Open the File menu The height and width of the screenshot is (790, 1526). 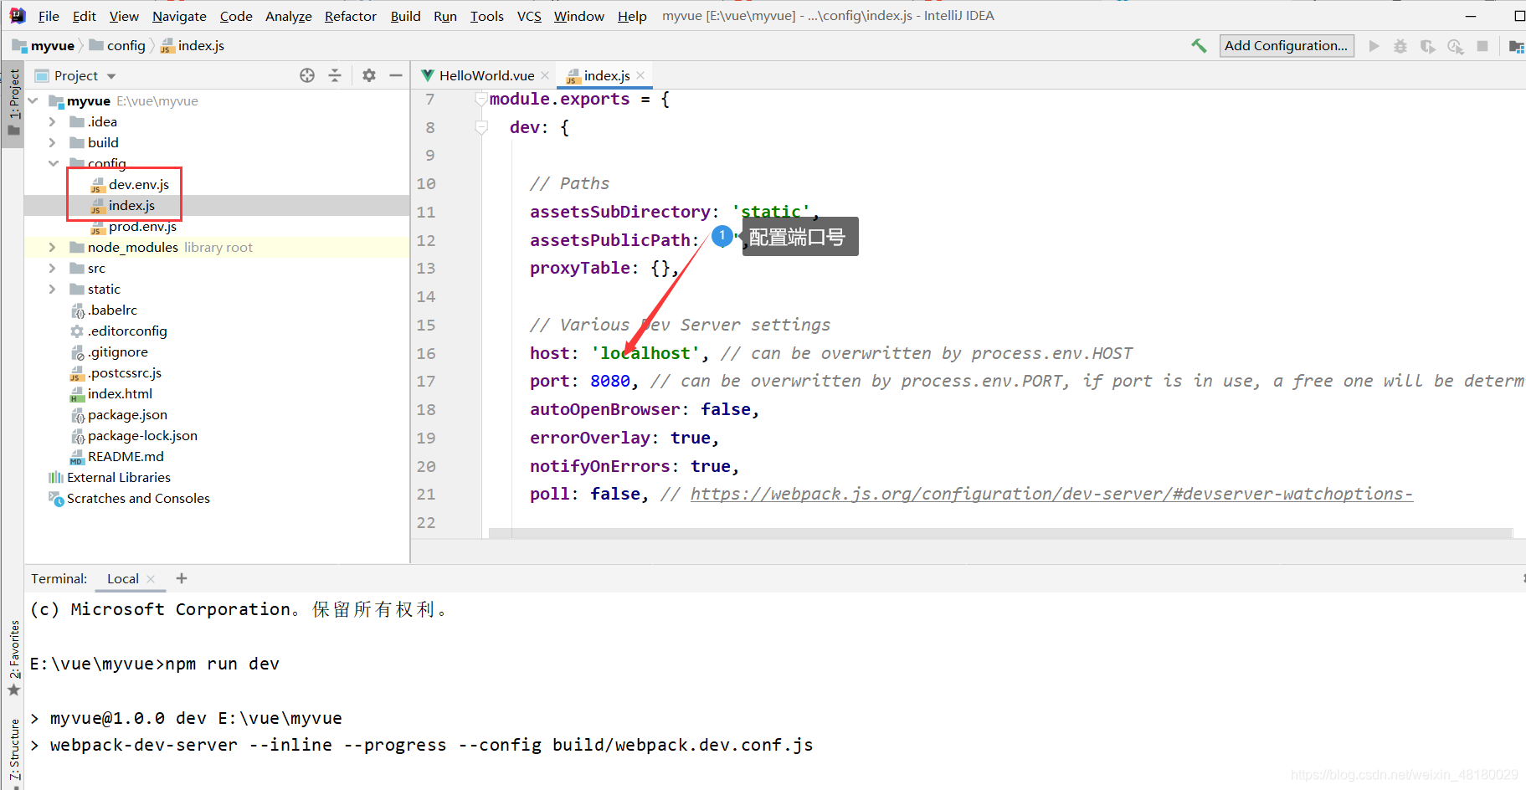pyautogui.click(x=49, y=16)
